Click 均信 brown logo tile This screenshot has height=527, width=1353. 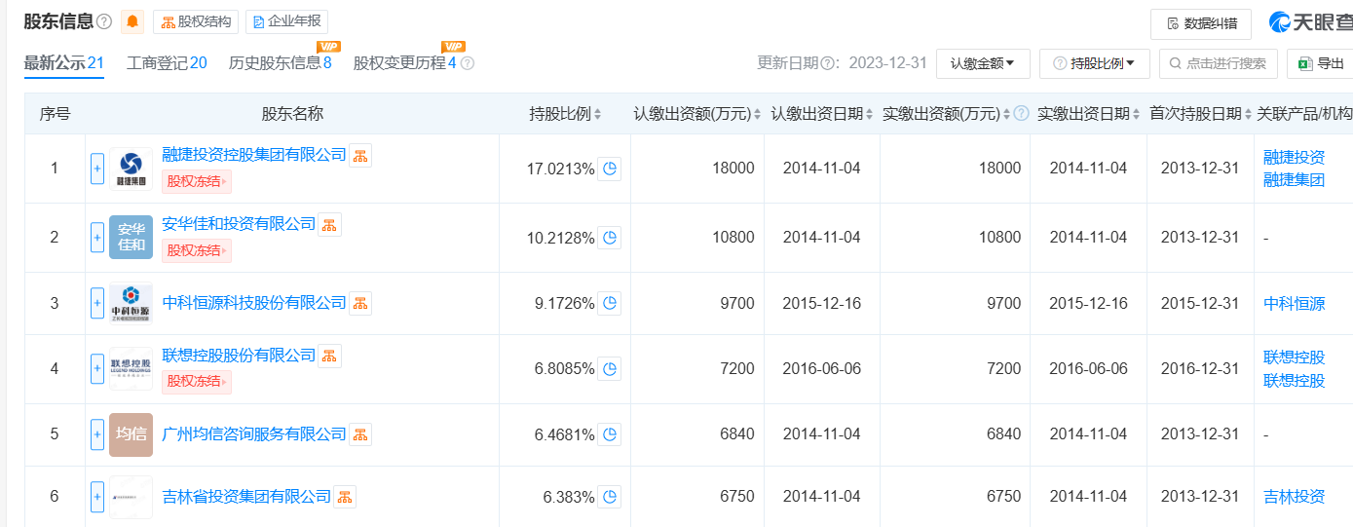click(x=131, y=434)
